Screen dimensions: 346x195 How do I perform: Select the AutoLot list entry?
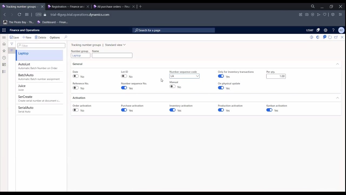click(x=39, y=66)
